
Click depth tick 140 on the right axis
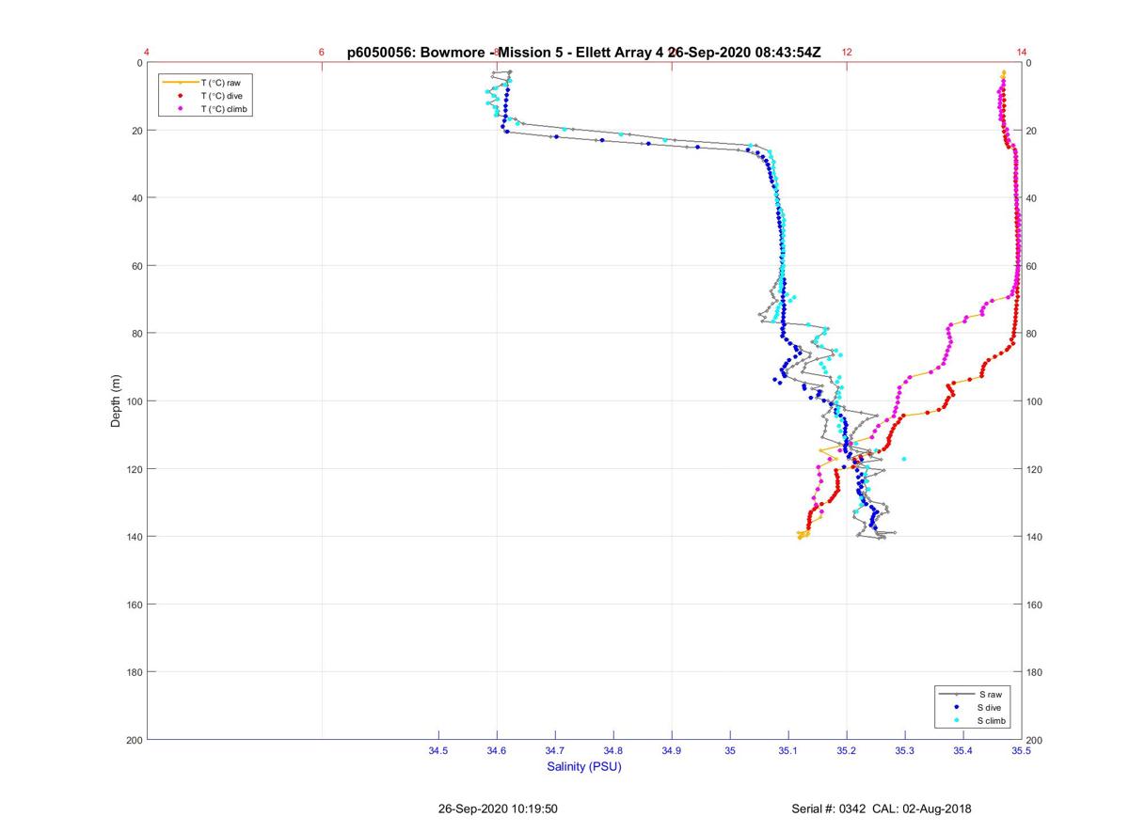pyautogui.click(x=1035, y=537)
